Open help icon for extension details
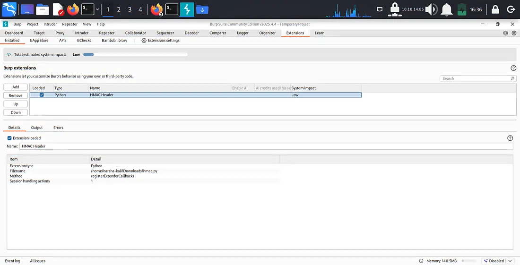Image resolution: width=520 pixels, height=265 pixels. pos(510,138)
